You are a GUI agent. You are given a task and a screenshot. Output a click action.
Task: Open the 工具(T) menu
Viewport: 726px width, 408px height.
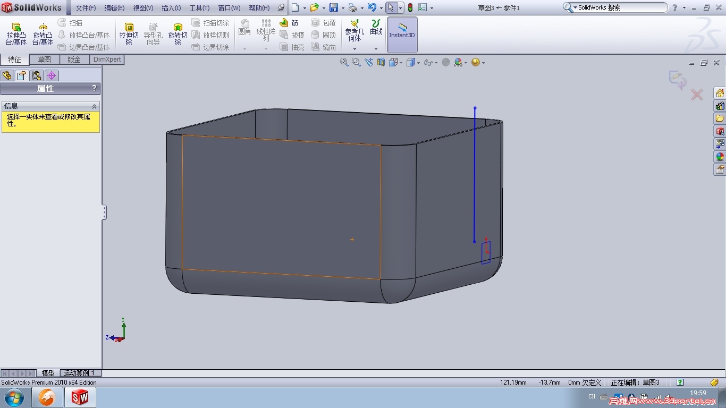tap(199, 8)
